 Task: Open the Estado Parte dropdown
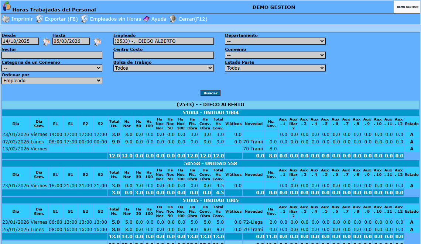[275, 68]
